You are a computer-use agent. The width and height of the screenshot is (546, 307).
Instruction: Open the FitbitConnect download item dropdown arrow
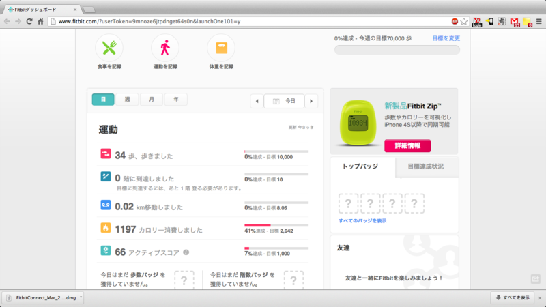pos(81,297)
